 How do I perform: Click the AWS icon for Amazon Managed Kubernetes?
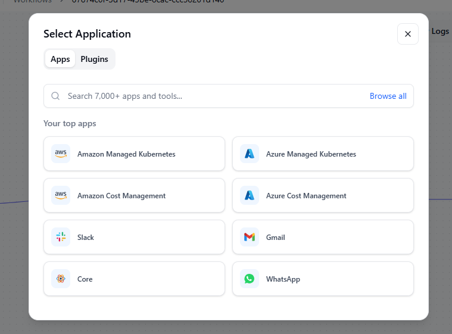click(x=61, y=154)
